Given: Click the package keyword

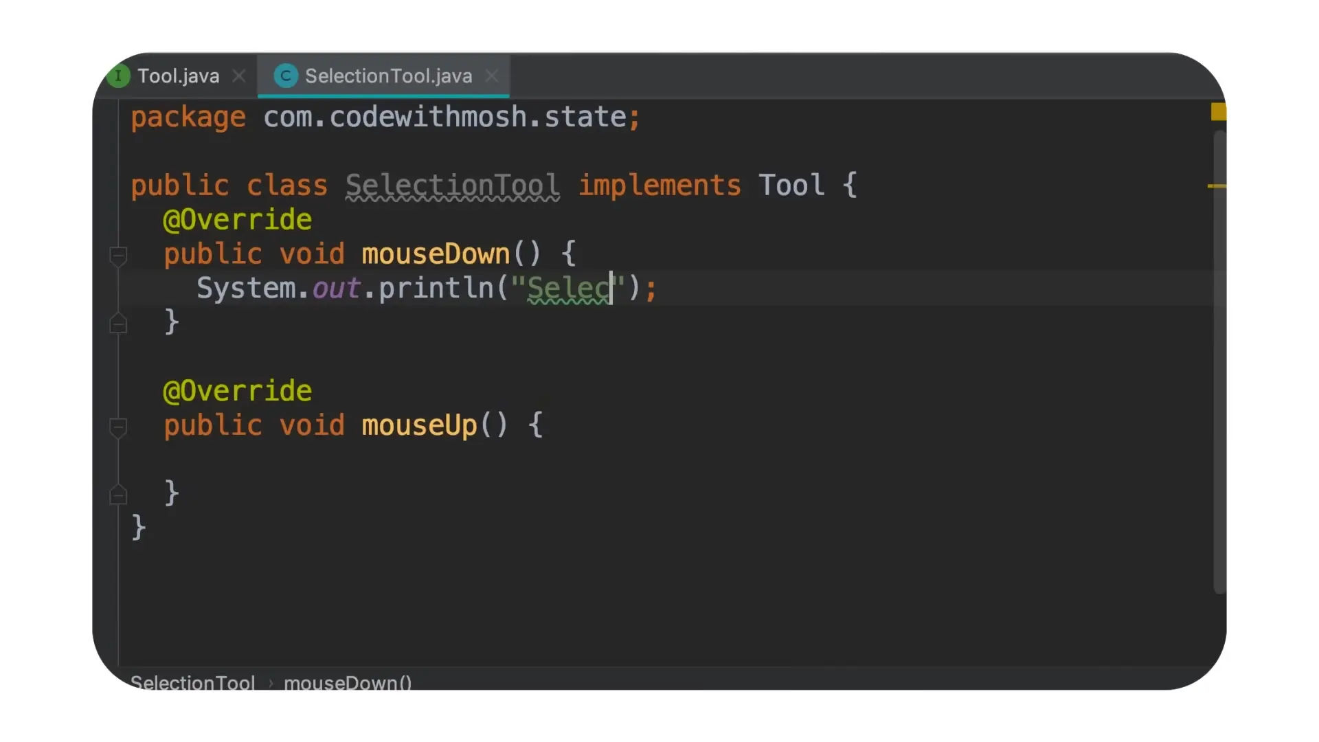Looking at the screenshot, I should coord(188,117).
